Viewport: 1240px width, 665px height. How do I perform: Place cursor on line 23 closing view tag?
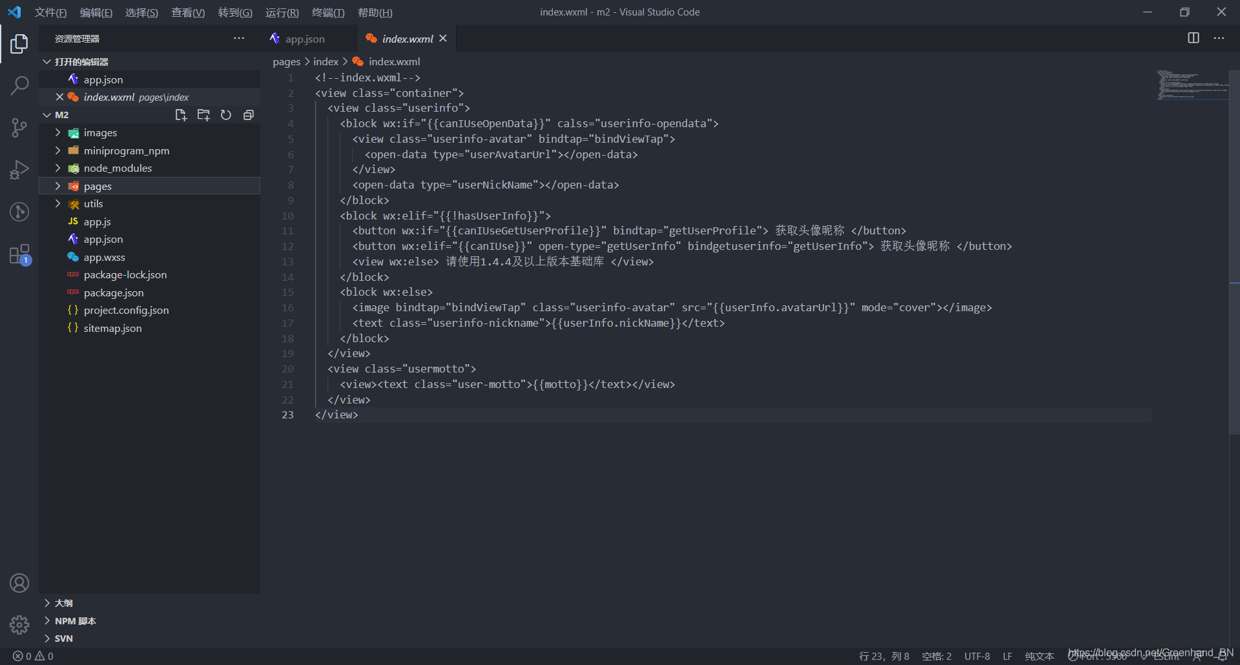(x=336, y=414)
